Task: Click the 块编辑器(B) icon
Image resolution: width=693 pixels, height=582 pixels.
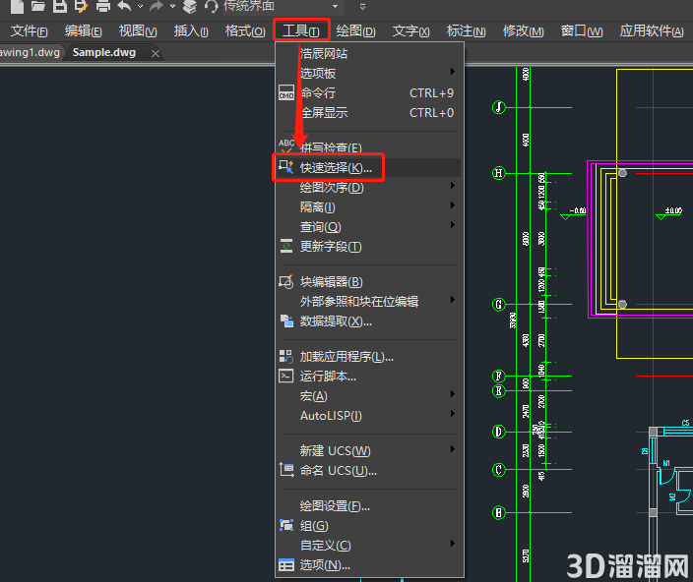Action: pos(286,281)
